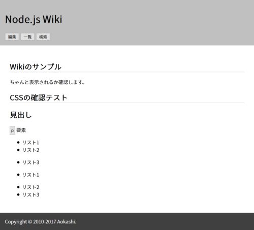
Task: Click the bullet before the first リスト1
Action: tap(18, 142)
